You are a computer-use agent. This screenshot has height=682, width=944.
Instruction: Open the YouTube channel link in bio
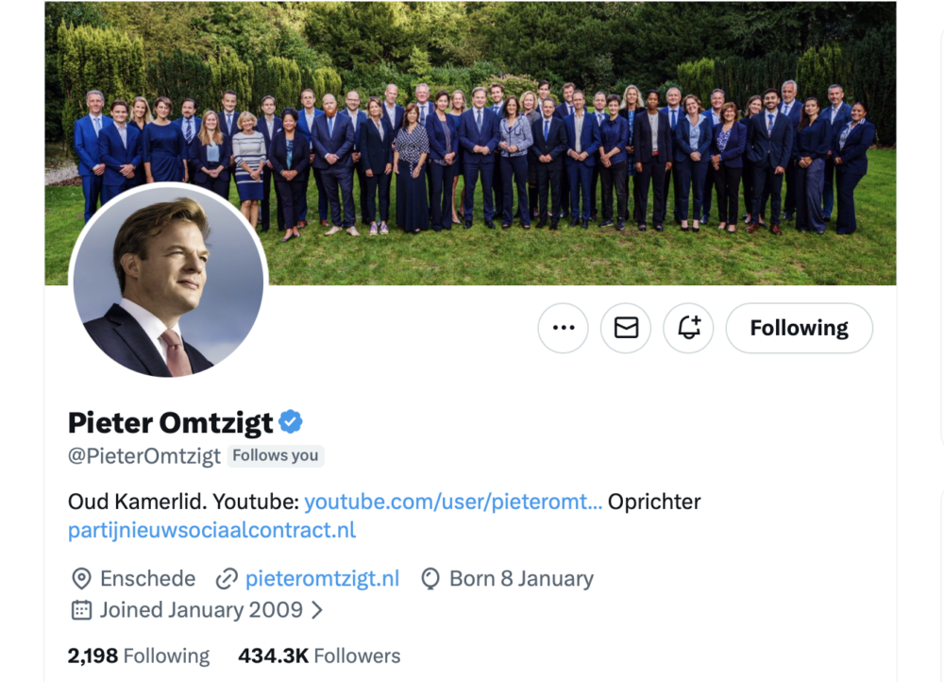click(x=453, y=502)
